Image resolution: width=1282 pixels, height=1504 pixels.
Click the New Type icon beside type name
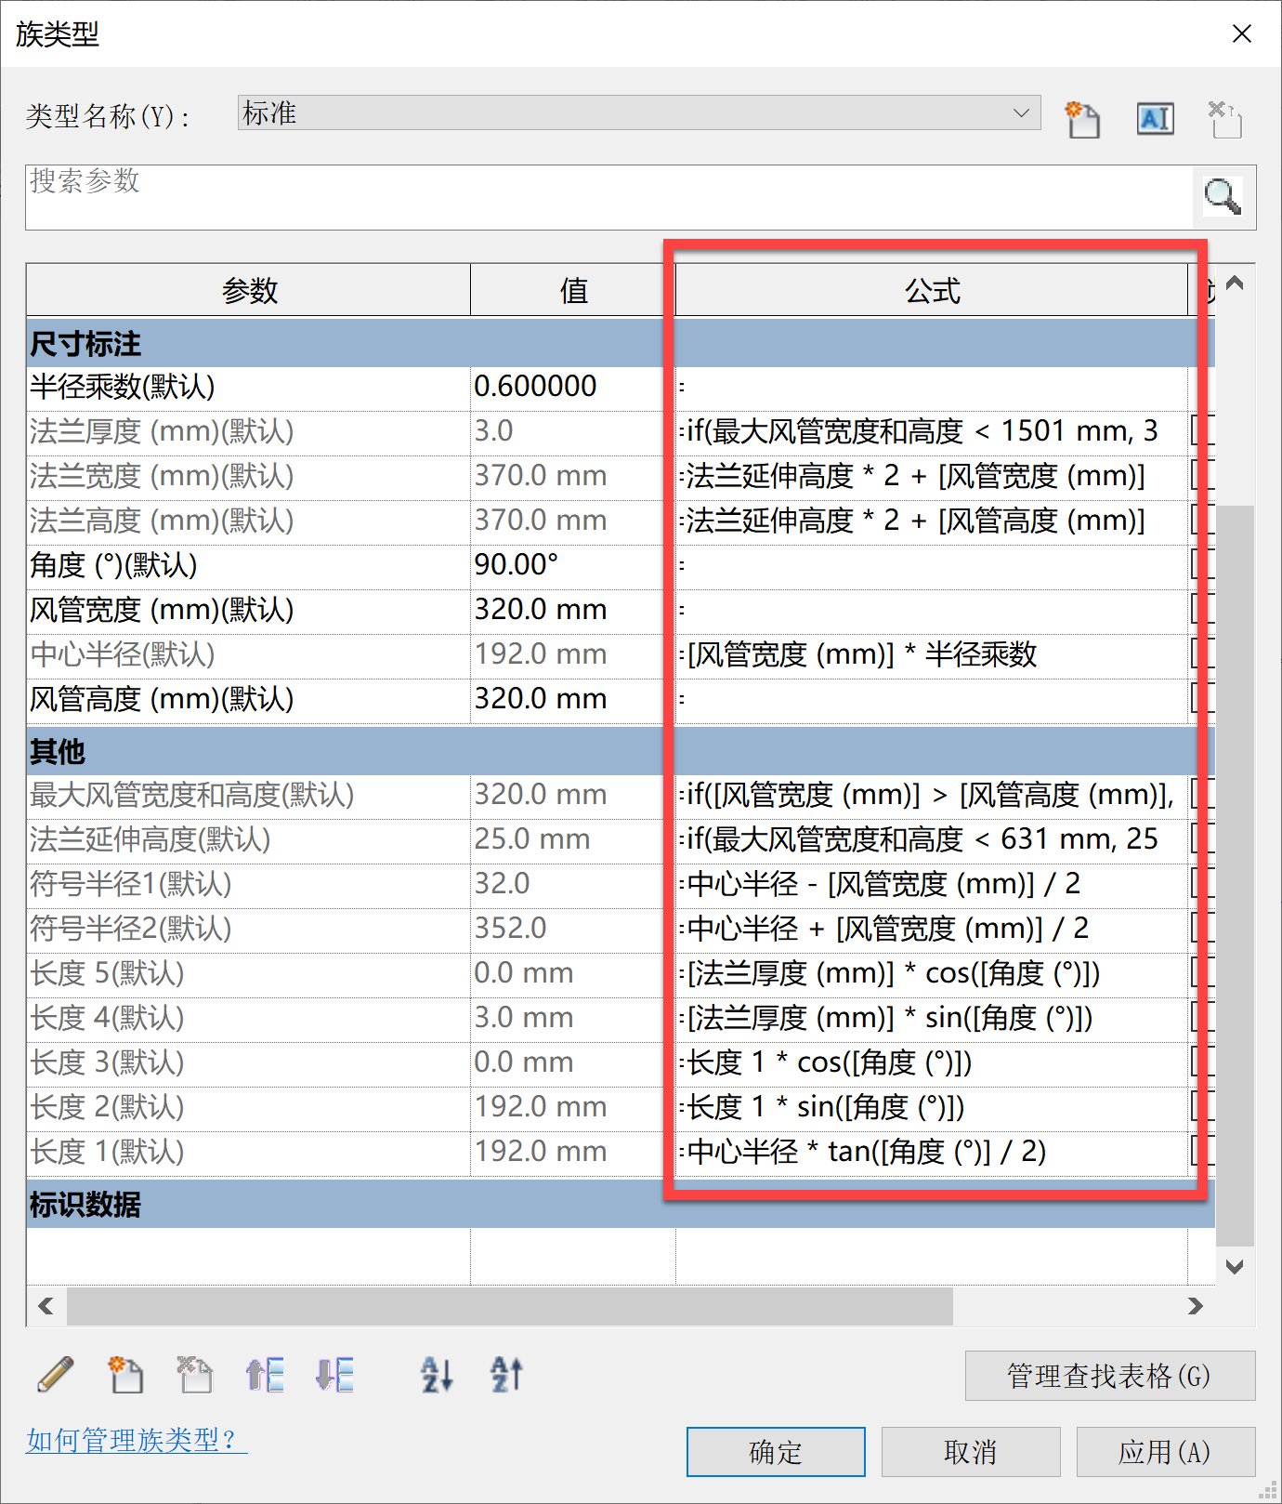(x=1082, y=119)
